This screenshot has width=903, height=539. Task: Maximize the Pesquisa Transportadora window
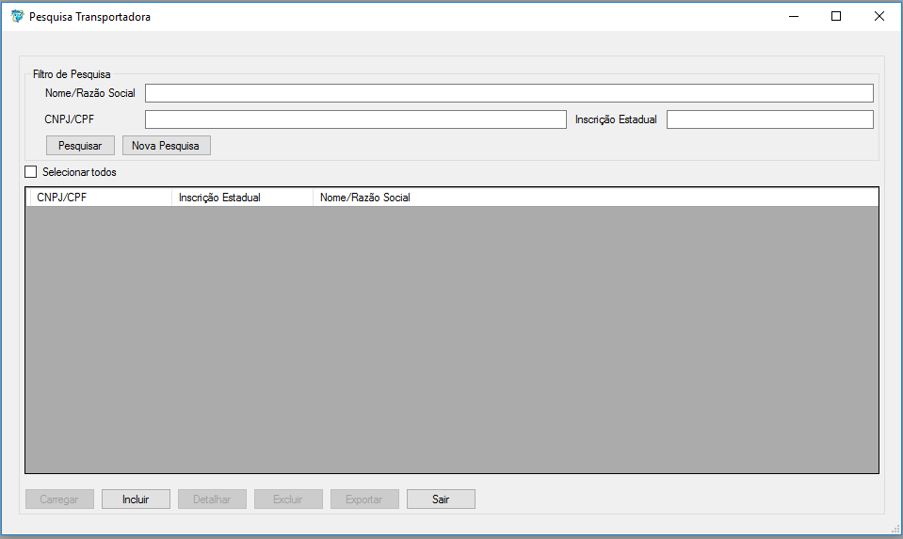836,16
